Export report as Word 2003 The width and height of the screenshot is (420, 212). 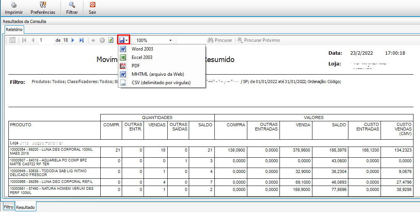pyautogui.click(x=162, y=49)
